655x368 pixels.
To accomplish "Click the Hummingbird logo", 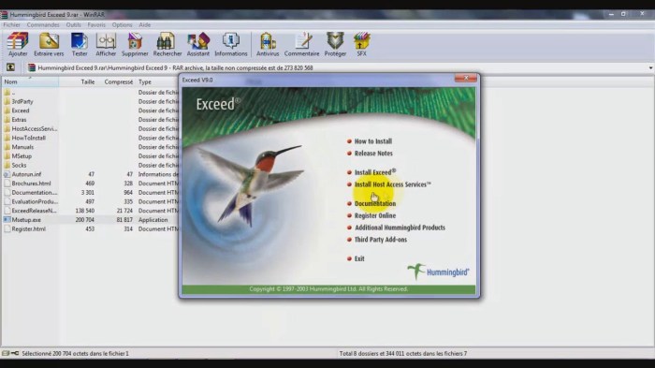I will [438, 272].
